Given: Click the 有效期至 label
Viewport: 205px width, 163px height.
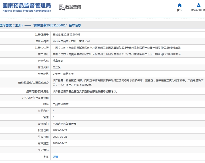Looking at the screenshot, I should (43, 143).
